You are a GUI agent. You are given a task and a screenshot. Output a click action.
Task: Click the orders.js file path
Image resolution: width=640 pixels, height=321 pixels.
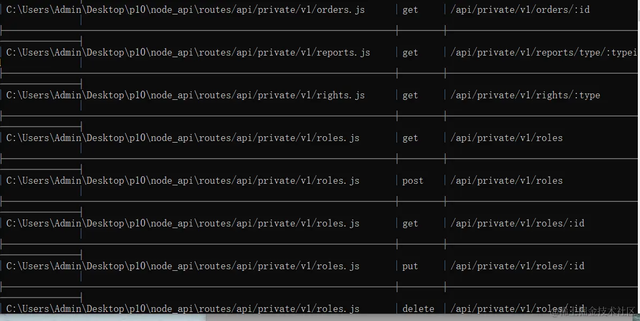click(186, 10)
